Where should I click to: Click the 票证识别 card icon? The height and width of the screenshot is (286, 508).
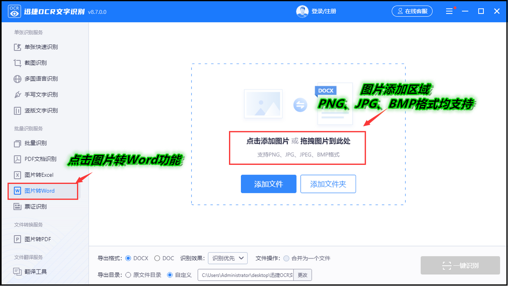(x=17, y=207)
